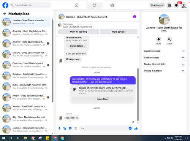
Task: Open the Facebook menu grid icon
Action: pos(169,5)
